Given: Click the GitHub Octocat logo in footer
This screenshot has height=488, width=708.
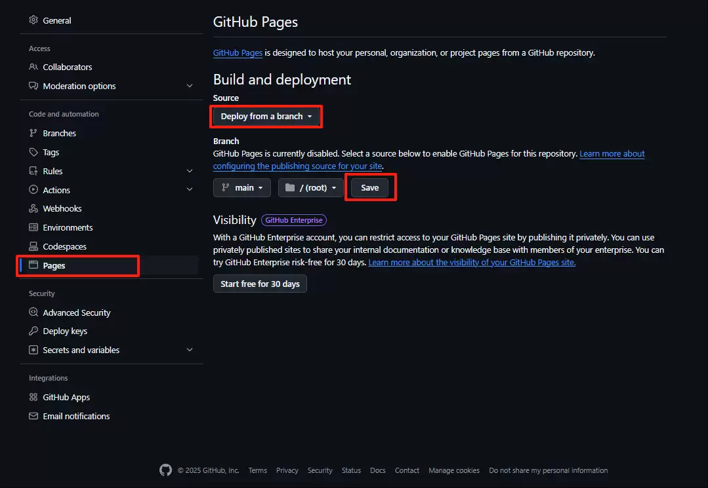Looking at the screenshot, I should [x=166, y=470].
